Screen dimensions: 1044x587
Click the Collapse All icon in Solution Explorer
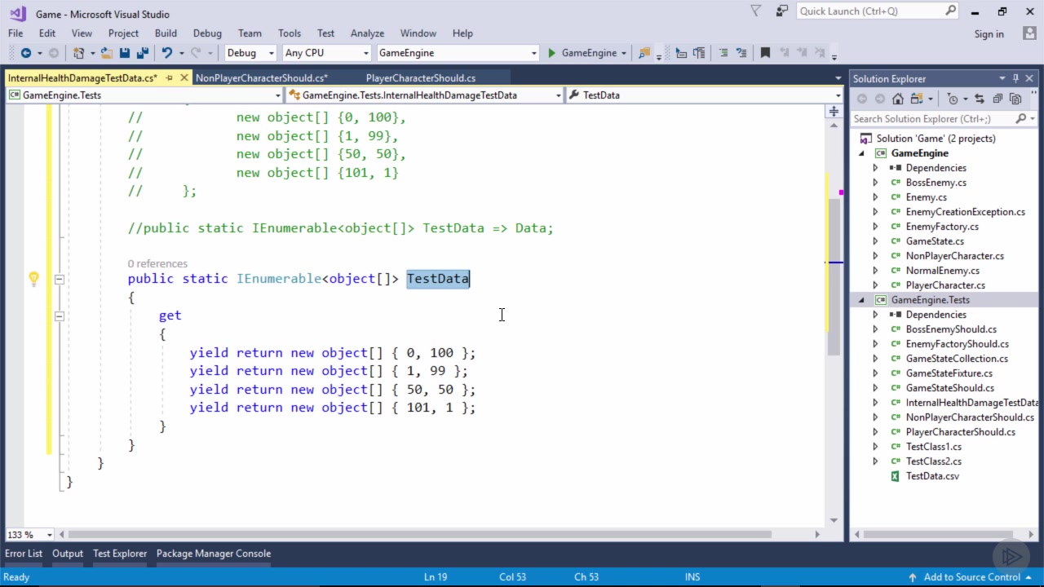click(x=997, y=99)
